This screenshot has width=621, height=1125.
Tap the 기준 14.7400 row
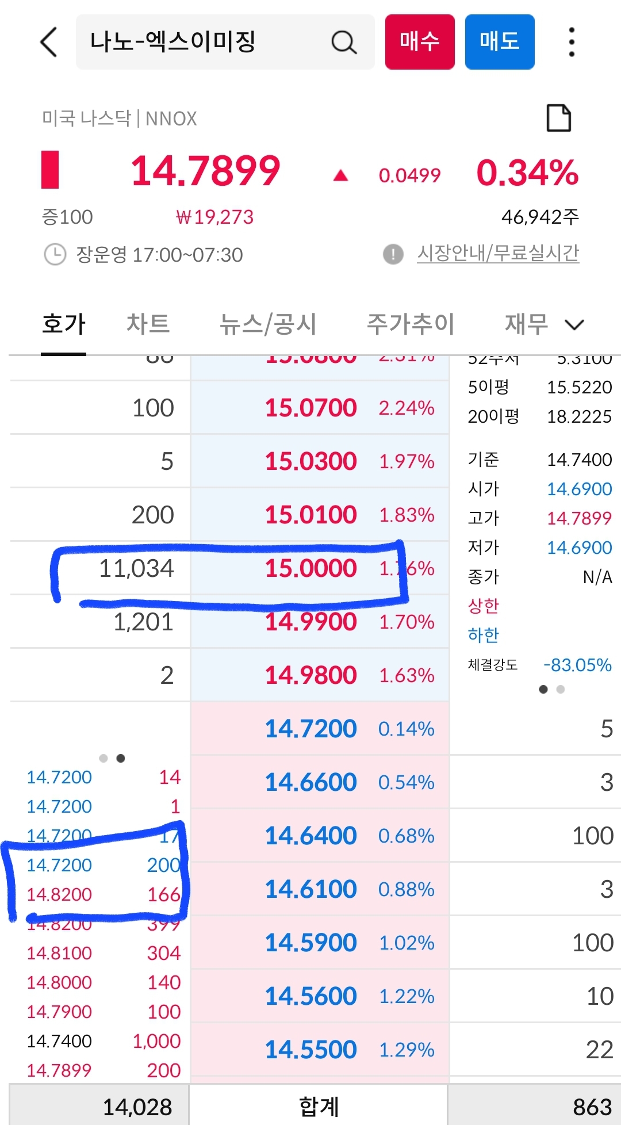540,460
